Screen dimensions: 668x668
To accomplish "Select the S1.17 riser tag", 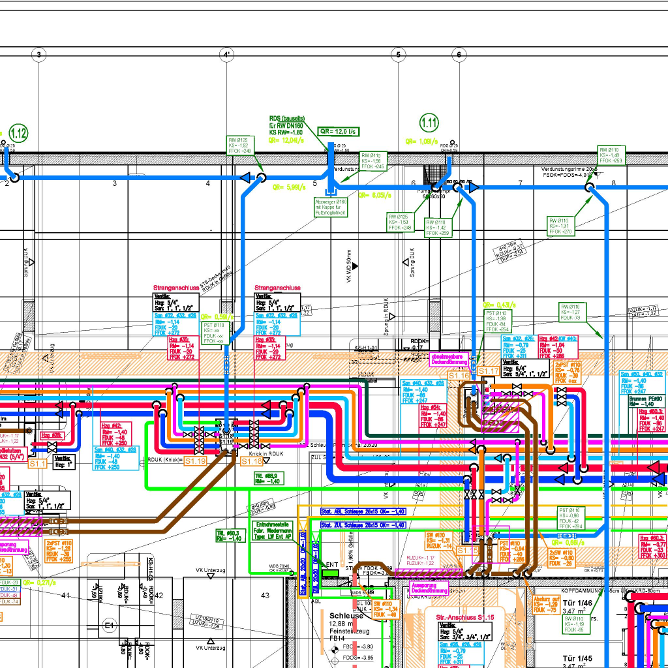I will click(488, 371).
